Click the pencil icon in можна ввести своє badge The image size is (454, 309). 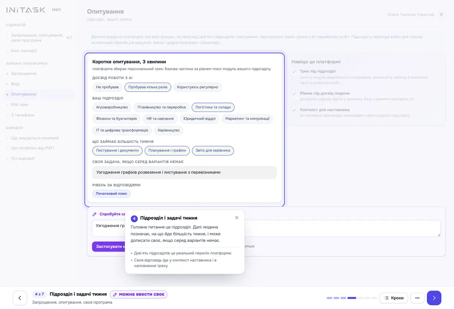point(115,294)
